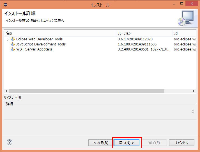Click version 1.6.100.v201409111605 cell

tap(137, 44)
